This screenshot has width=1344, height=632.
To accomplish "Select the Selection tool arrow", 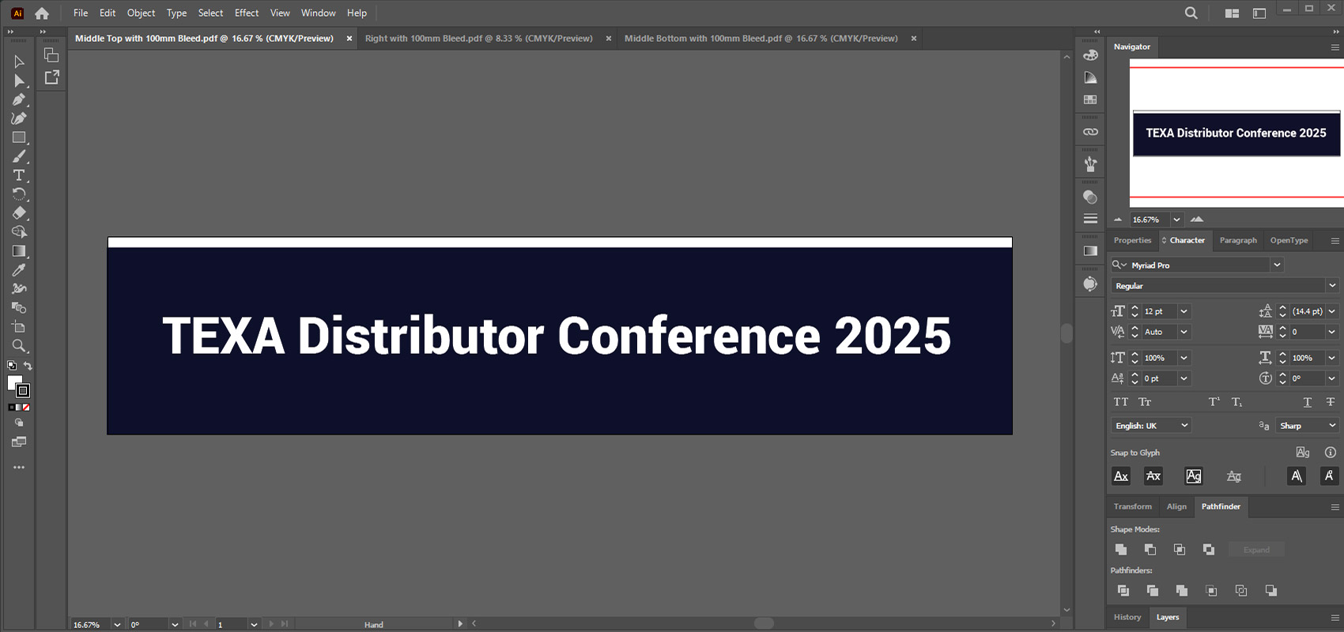I will pyautogui.click(x=19, y=62).
